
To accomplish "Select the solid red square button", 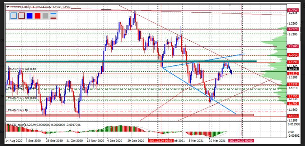I will click(37, 16).
